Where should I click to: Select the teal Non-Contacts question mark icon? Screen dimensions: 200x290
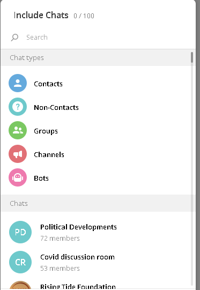coord(18,107)
